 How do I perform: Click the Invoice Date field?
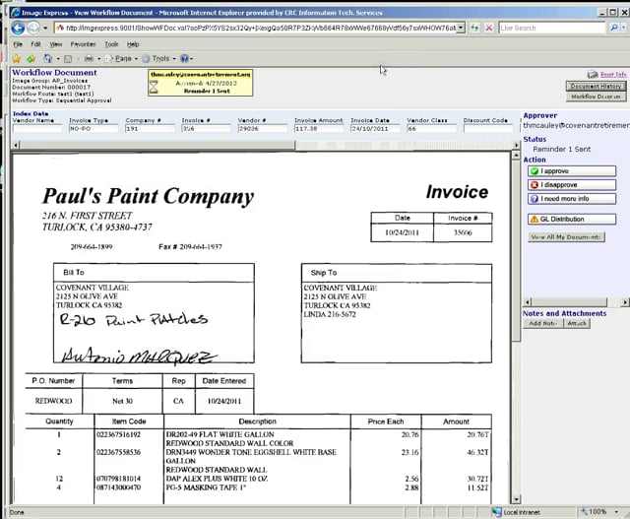click(375, 129)
